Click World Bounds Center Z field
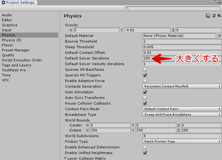 tap(201, 125)
